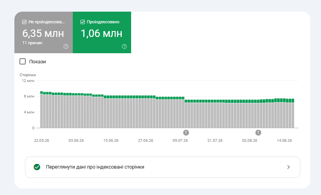Click the green checkmark icon beside Переглянути дані

37,167
